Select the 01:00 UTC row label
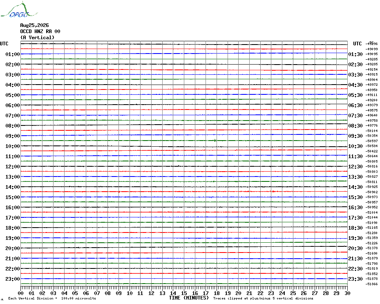The image size is (380, 304). 13,54
